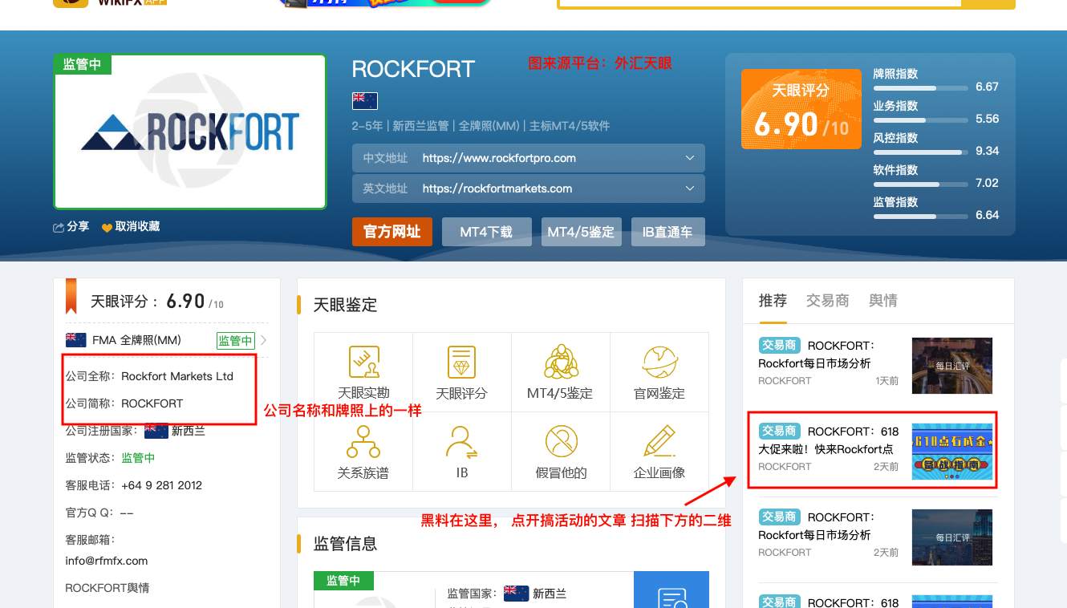The height and width of the screenshot is (608, 1067).
Task: Click the ROCKFORT舆情 link
Action: tap(108, 588)
